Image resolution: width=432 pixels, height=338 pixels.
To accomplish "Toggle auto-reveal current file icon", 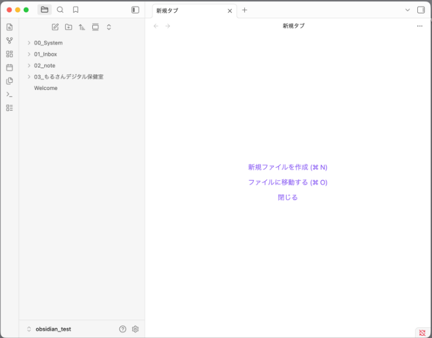I will [x=95, y=27].
